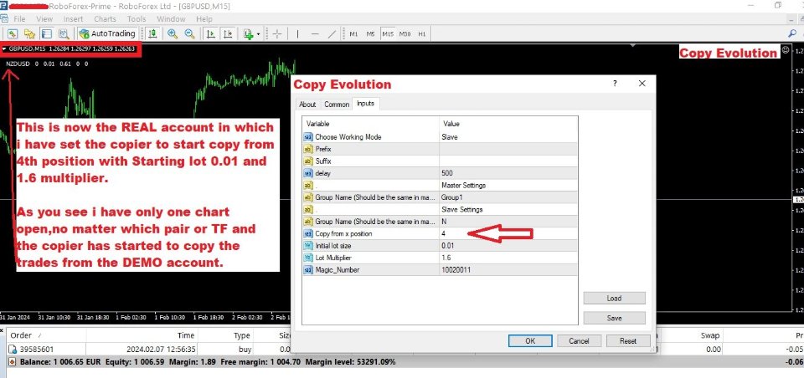Image resolution: width=804 pixels, height=378 pixels.
Task: Toggle auto scroll chart icon
Action: (x=210, y=33)
